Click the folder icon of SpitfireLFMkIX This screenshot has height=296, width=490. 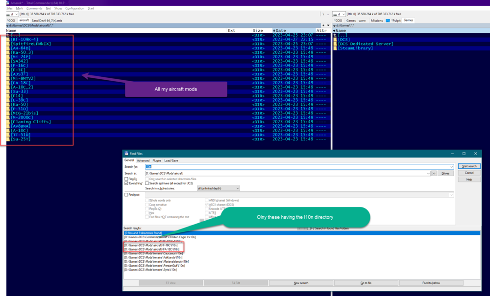8,44
